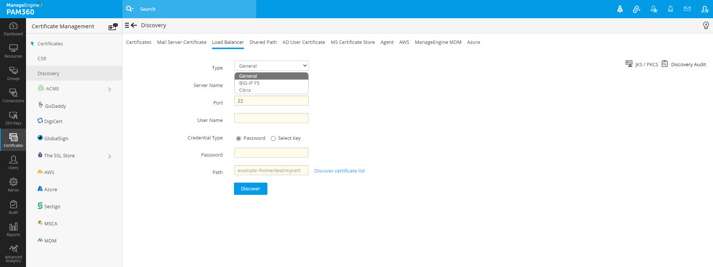713x267 pixels.
Task: Toggle the hamburger menu beside Discovery
Action: (127, 25)
